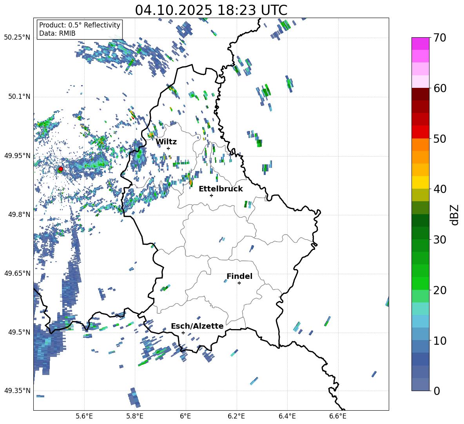Click the latitude label 49.8°N
Image resolution: width=464 pixels, height=424 pixels.
[x=19, y=215]
